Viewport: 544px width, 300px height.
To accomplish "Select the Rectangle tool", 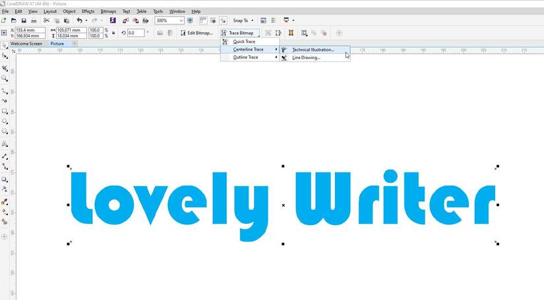I will click(5, 111).
